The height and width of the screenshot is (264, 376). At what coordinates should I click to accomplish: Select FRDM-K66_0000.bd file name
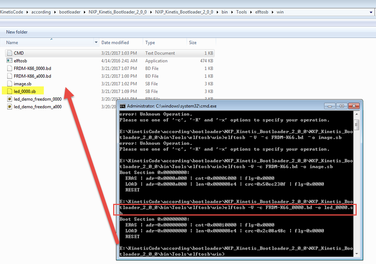click(x=32, y=68)
